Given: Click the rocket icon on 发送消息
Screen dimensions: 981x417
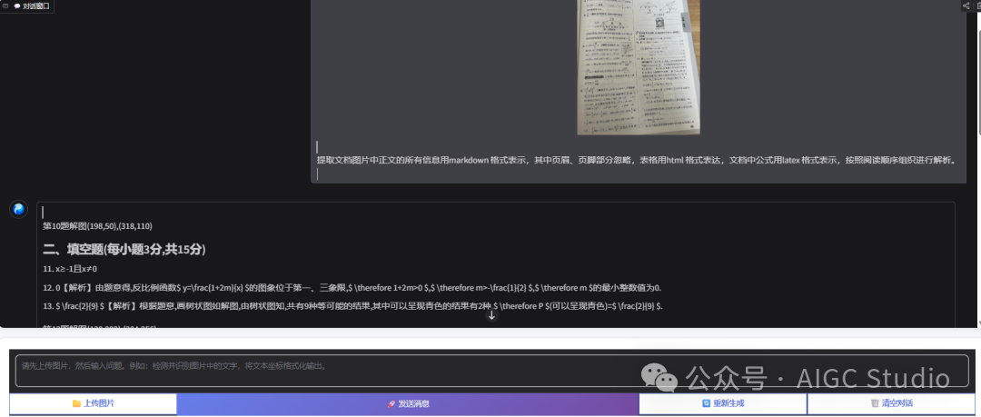Looking at the screenshot, I should pyautogui.click(x=391, y=404).
